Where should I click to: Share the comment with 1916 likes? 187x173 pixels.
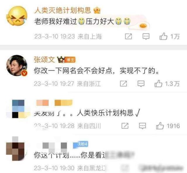[125, 126]
